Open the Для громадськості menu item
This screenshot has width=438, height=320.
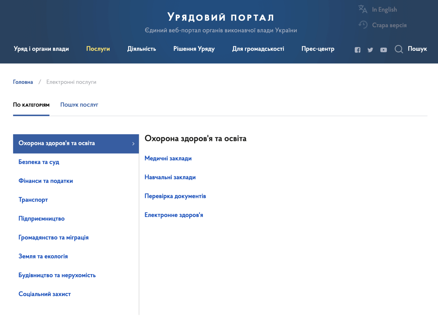tap(258, 49)
